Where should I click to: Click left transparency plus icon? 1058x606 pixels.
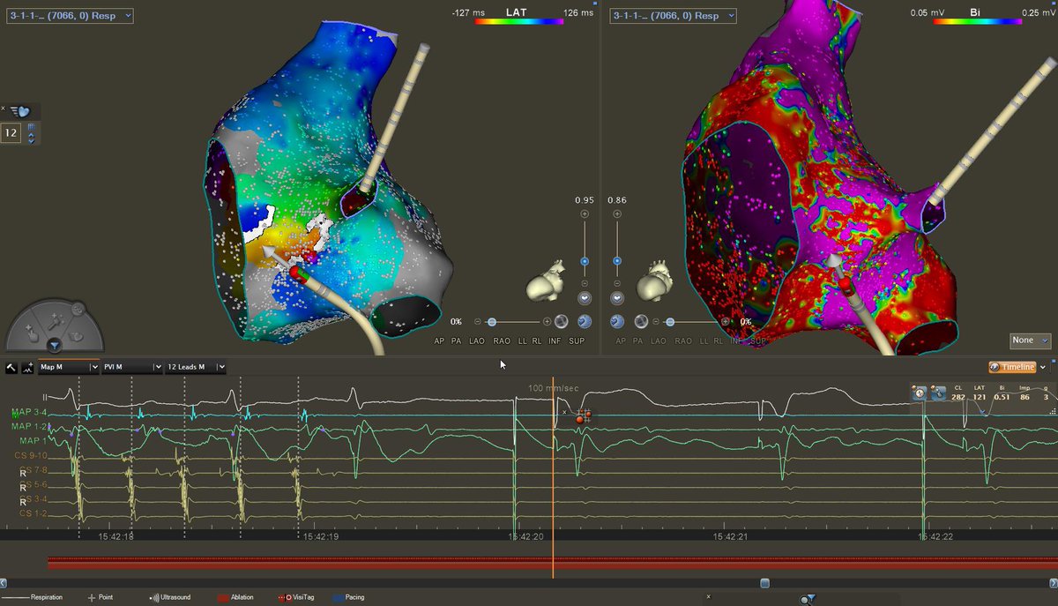(547, 322)
